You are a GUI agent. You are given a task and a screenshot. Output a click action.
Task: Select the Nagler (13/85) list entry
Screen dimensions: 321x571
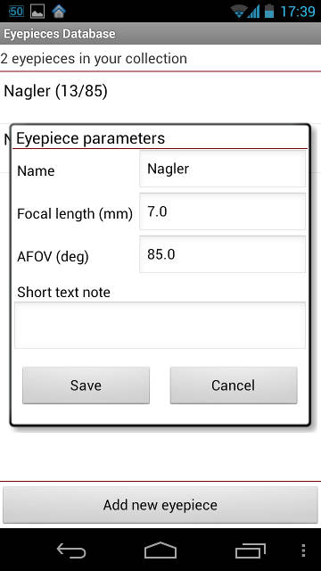point(160,92)
